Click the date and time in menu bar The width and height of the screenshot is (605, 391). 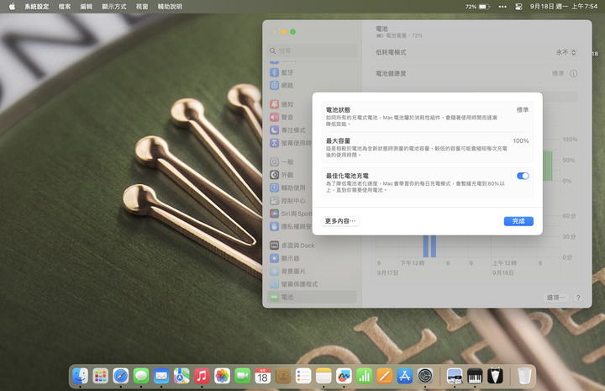point(564,7)
